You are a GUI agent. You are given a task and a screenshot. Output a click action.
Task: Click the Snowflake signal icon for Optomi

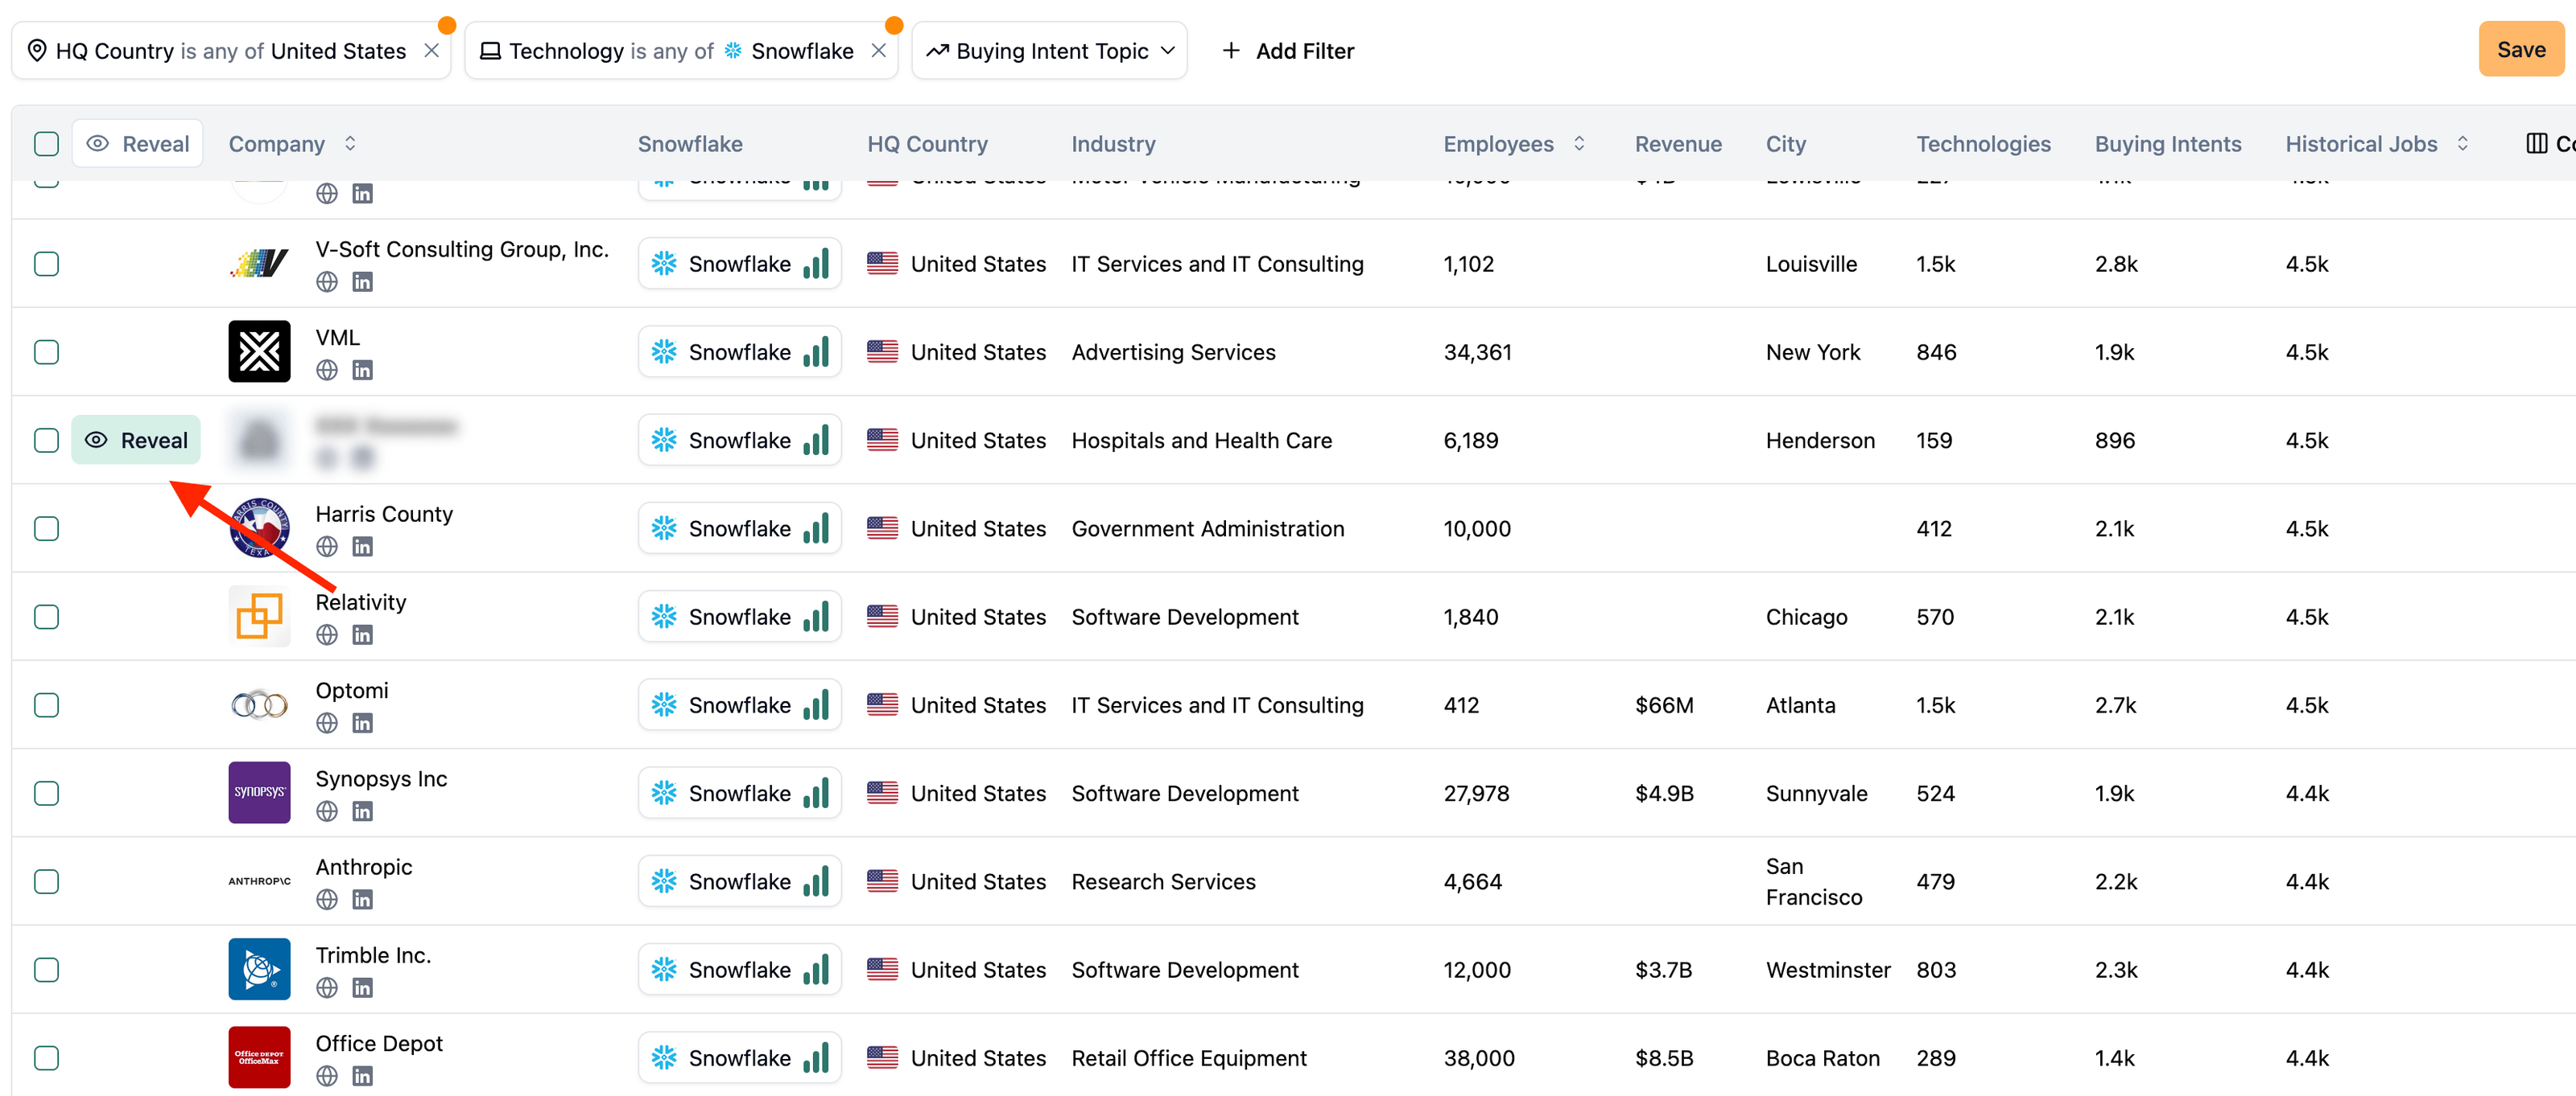(x=816, y=704)
